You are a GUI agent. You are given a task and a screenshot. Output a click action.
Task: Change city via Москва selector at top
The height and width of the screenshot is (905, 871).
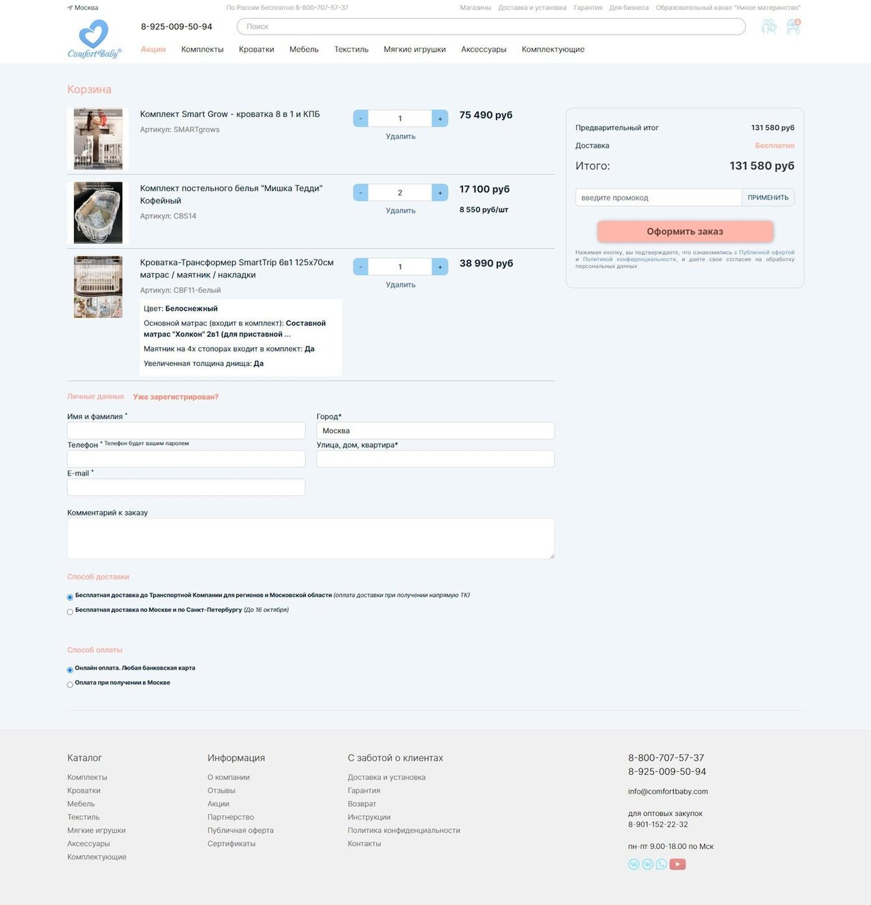coord(83,8)
